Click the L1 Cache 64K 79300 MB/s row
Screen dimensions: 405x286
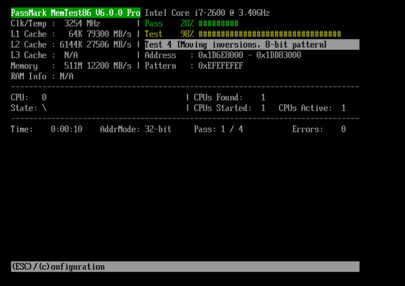point(71,34)
